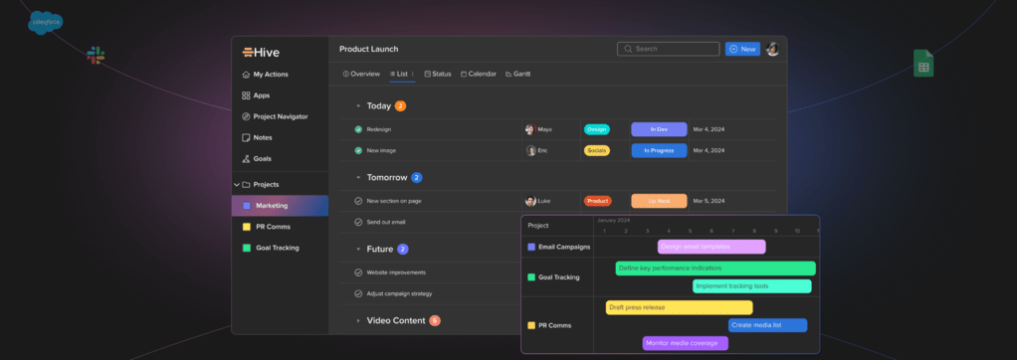Click Maya's avatar in Redesign row
The width and height of the screenshot is (1017, 360).
pos(530,129)
